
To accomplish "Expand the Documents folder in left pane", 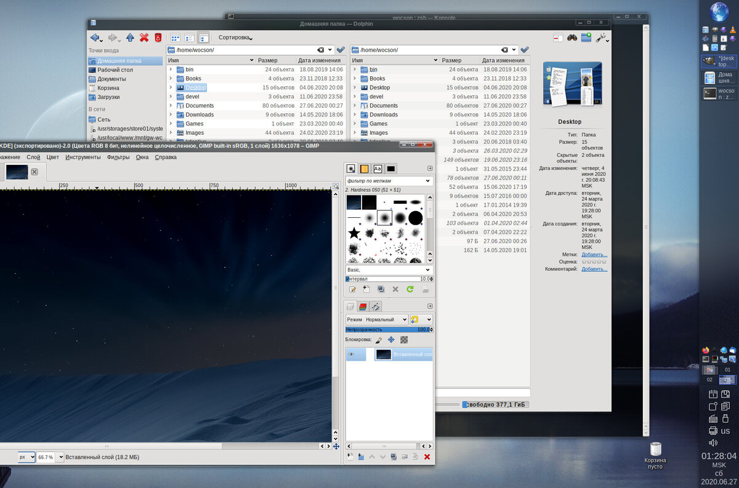I will click(x=171, y=106).
